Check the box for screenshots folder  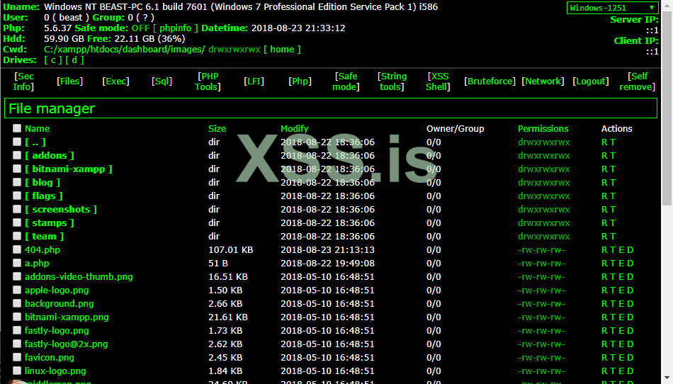click(17, 209)
